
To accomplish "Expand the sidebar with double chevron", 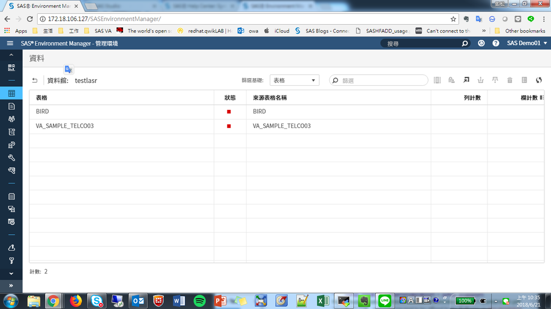I will click(11, 285).
